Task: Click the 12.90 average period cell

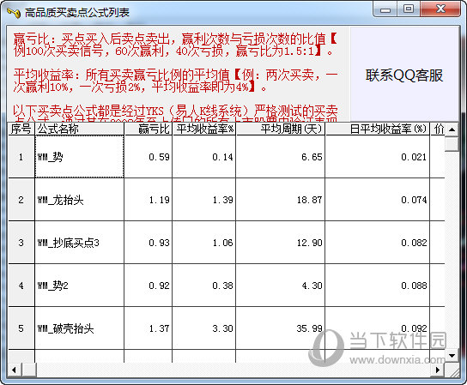Action: click(281, 243)
